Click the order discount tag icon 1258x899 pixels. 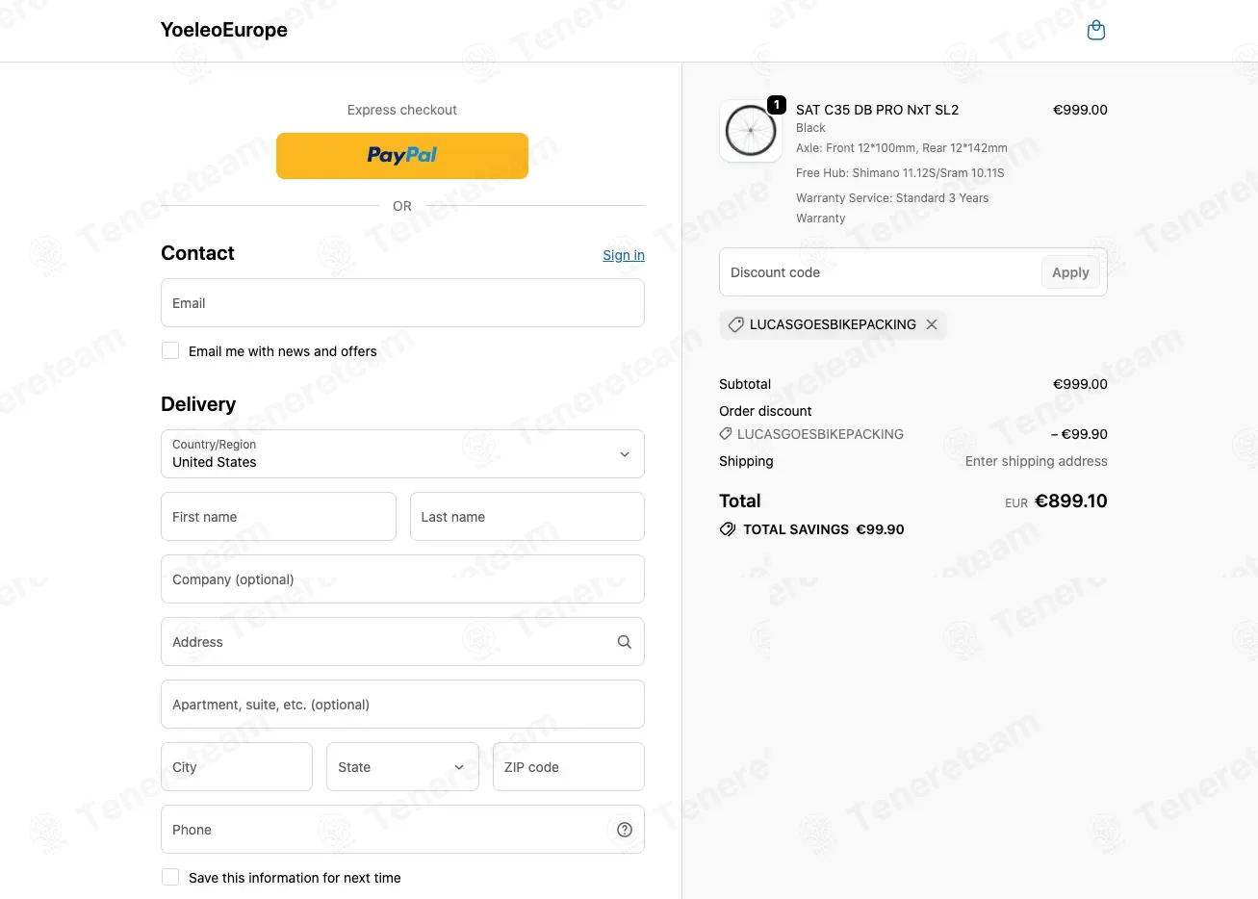click(726, 434)
